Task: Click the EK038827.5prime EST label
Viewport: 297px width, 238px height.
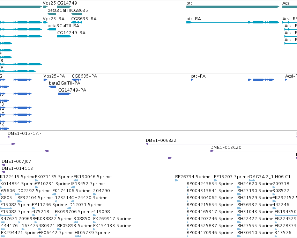Action: pyautogui.click(x=54, y=219)
